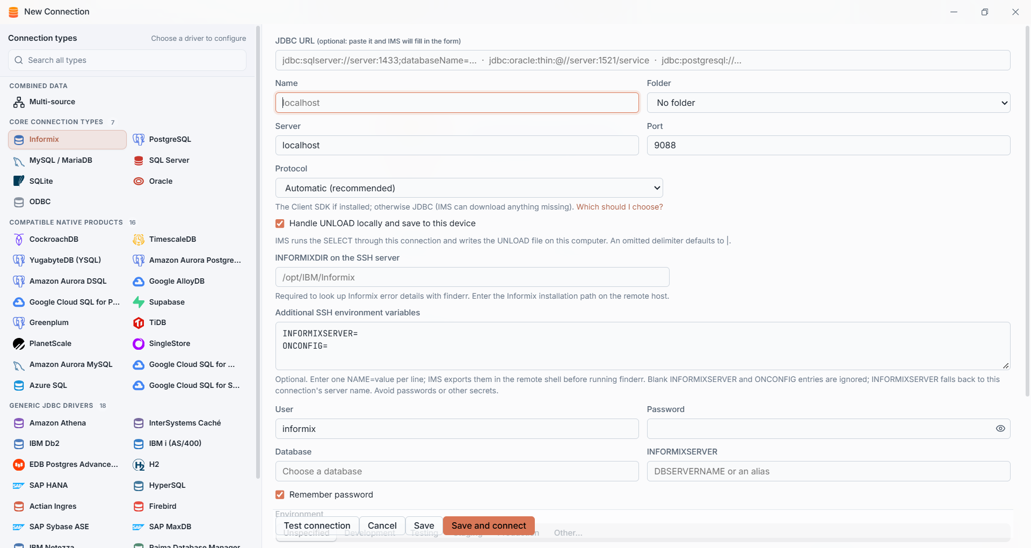Image resolution: width=1031 pixels, height=548 pixels.
Task: Select the Oracle icon
Action: pyautogui.click(x=139, y=181)
